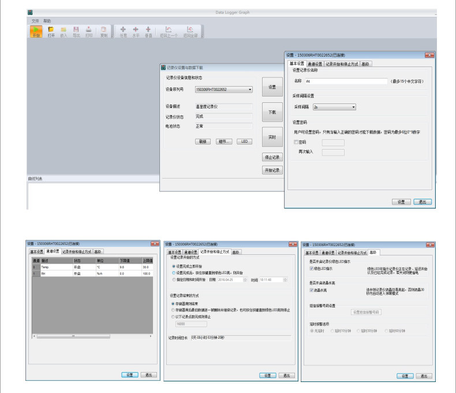Click the LED button in the device info dialog

pos(244,142)
